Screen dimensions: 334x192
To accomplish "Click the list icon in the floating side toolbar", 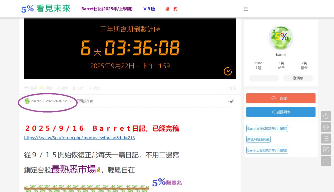I will point(326,138).
